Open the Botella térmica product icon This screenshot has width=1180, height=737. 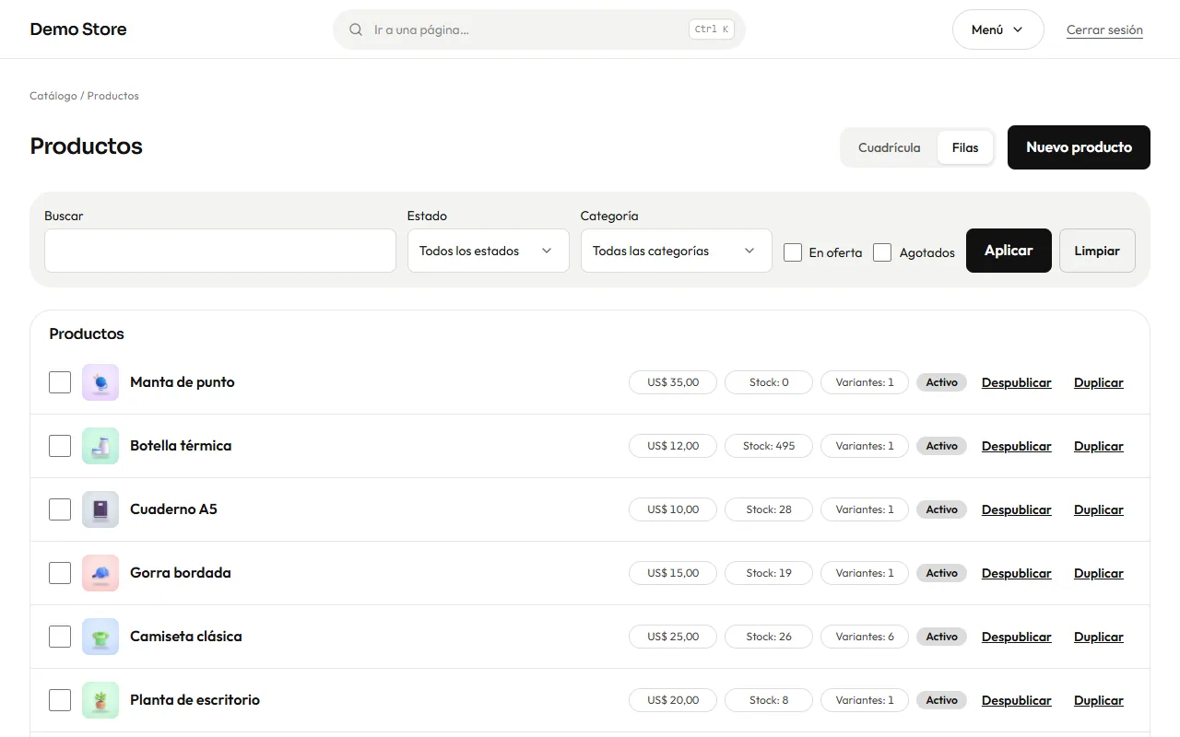[x=100, y=446]
